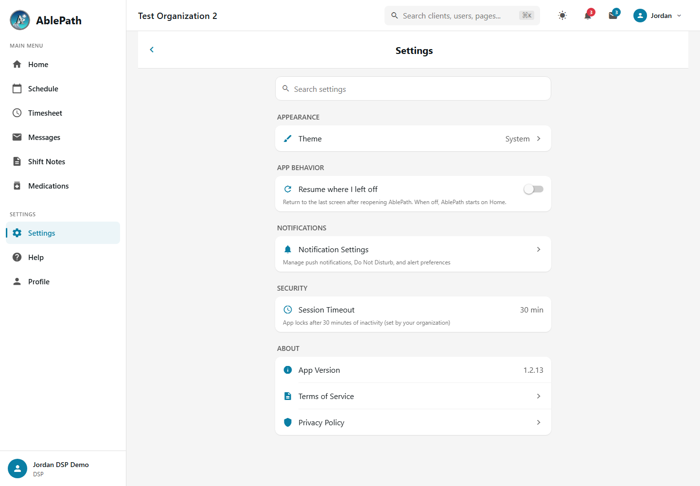700x486 pixels.
Task: Click the Schedule calendar icon
Action: coord(17,88)
